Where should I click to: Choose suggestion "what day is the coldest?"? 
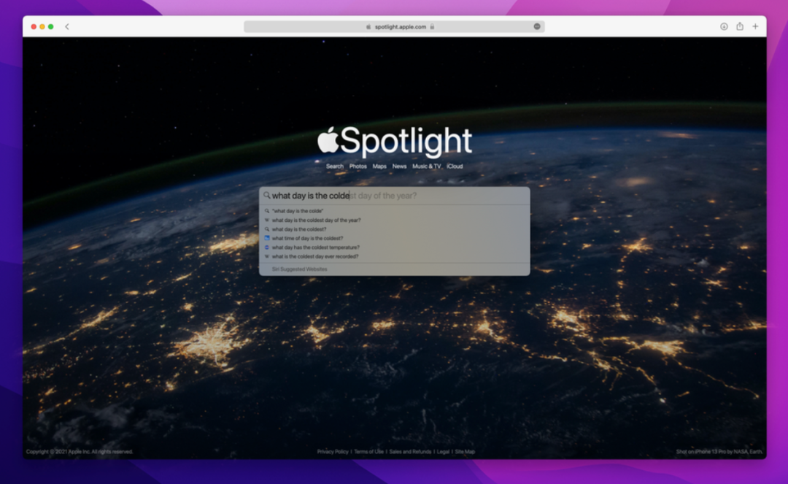click(299, 229)
